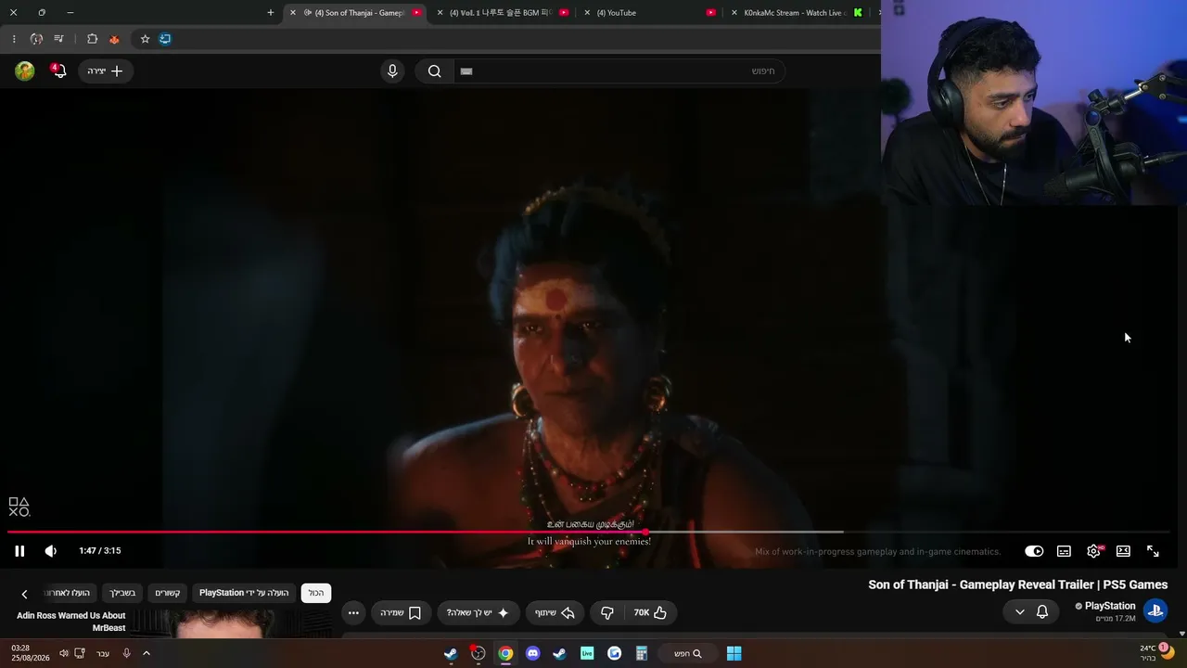1187x668 pixels.
Task: Pause the Son of Thanjai video
Action: 19,551
